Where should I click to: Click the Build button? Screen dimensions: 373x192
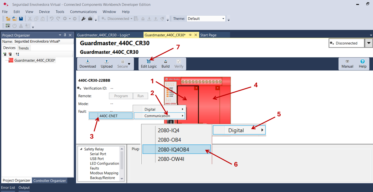[166, 64]
